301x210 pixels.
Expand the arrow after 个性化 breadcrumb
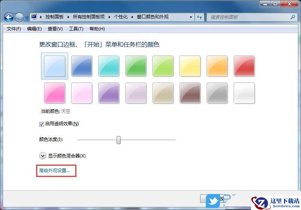click(132, 17)
